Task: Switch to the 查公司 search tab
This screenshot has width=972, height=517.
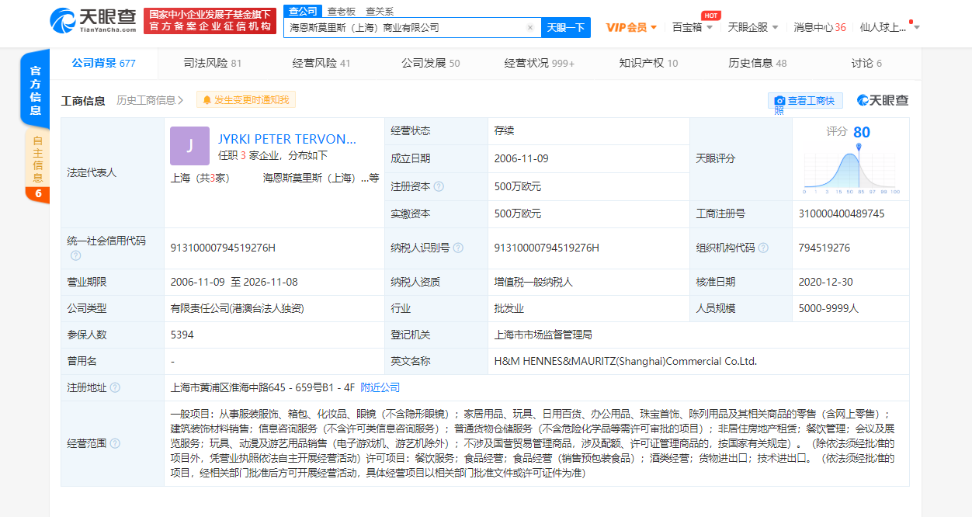Action: point(302,11)
